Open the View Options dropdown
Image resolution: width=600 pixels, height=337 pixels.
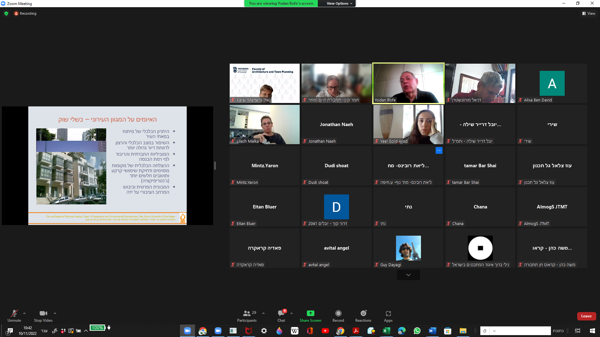[x=339, y=3]
